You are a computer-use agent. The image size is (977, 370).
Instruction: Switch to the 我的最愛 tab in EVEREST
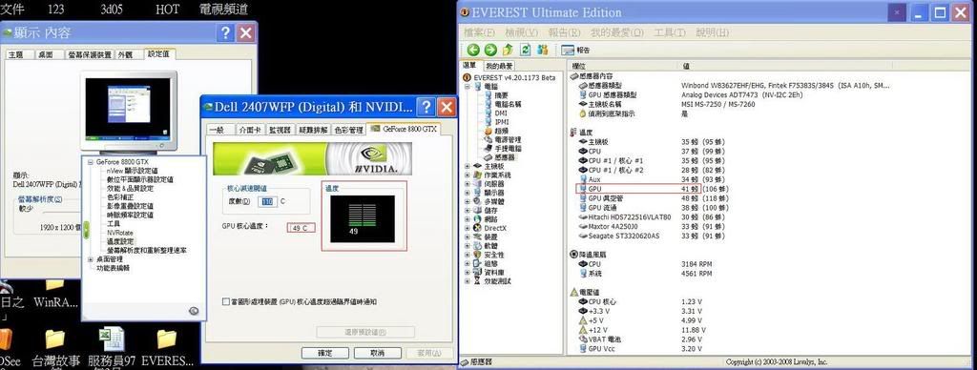[x=499, y=66]
